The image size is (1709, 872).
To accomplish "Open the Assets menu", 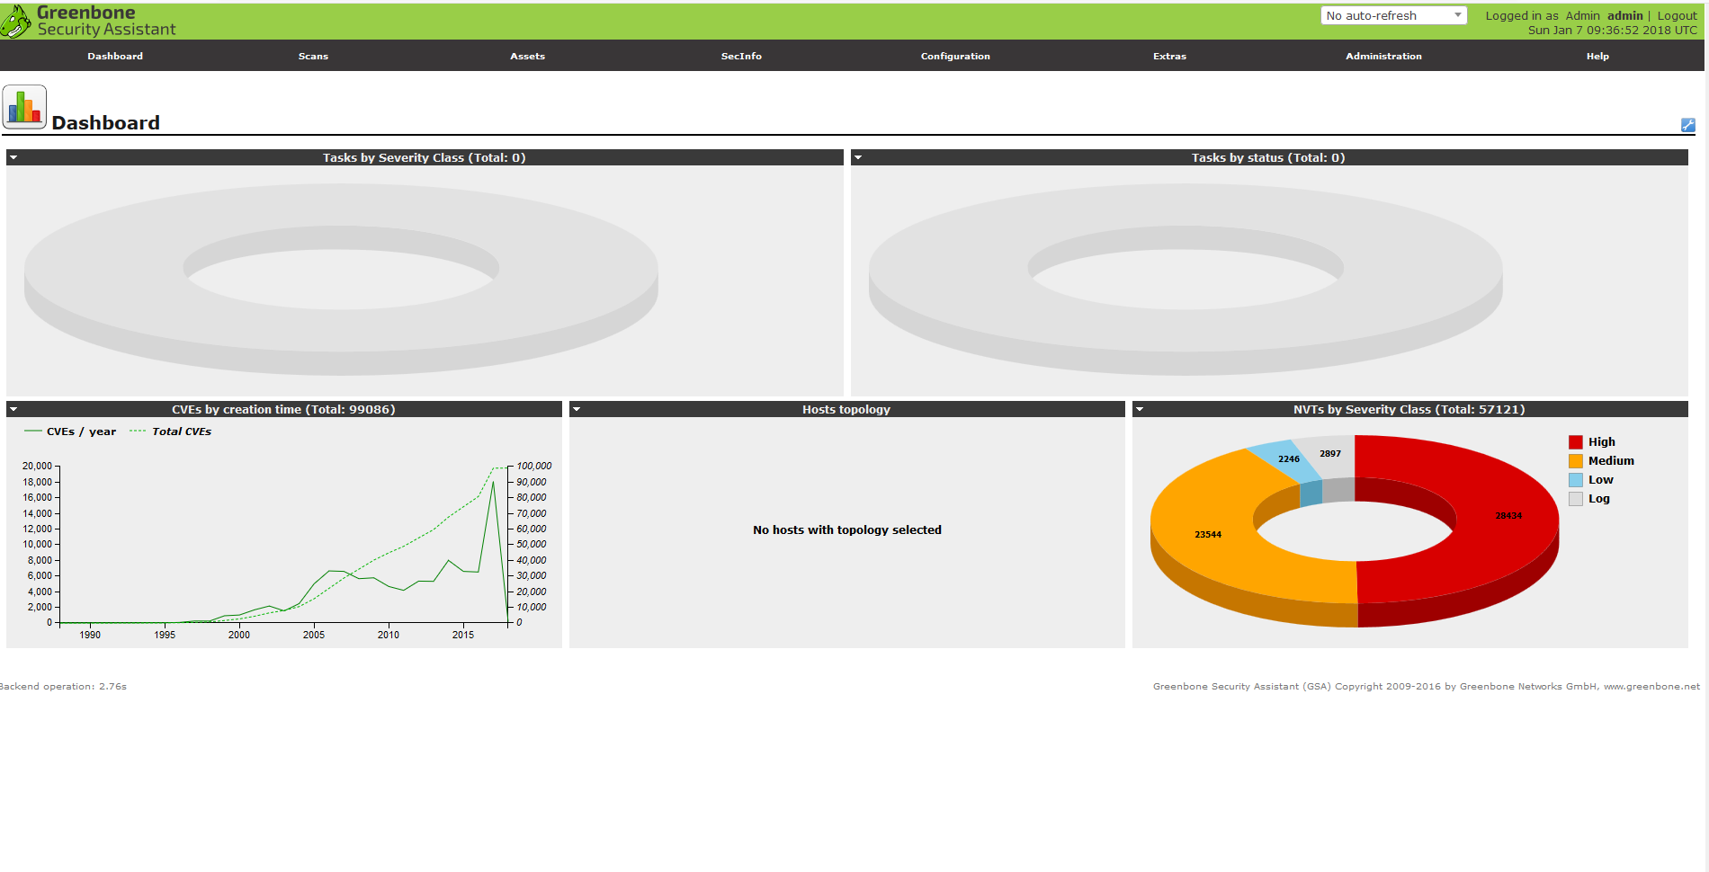I will coord(527,56).
